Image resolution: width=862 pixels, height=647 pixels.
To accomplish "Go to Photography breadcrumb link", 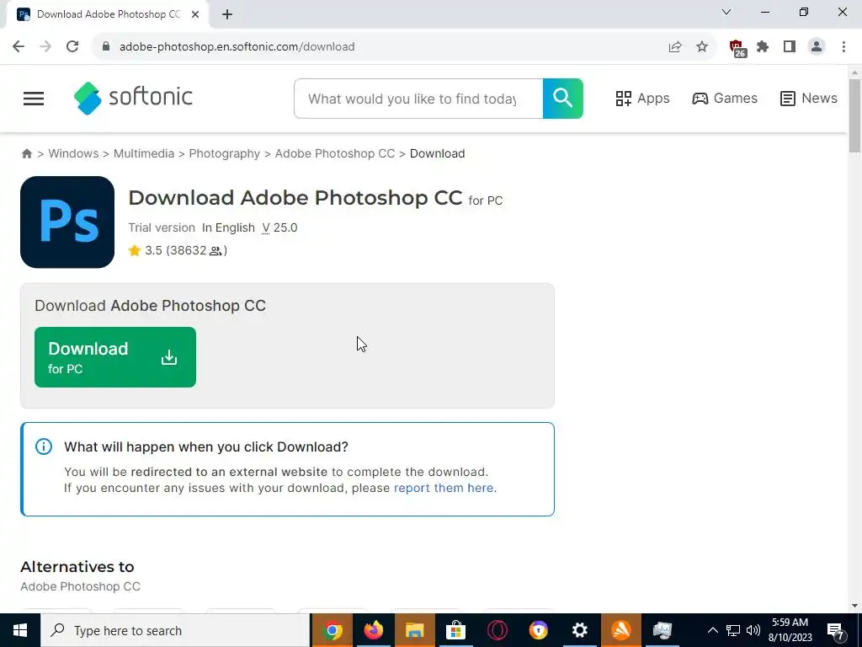I will click(x=224, y=153).
